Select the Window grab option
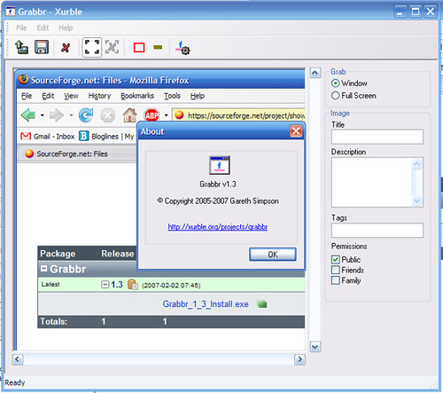The image size is (443, 393). 335,83
